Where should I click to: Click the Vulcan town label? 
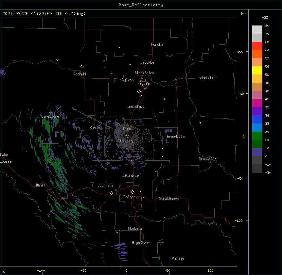pos(178,259)
